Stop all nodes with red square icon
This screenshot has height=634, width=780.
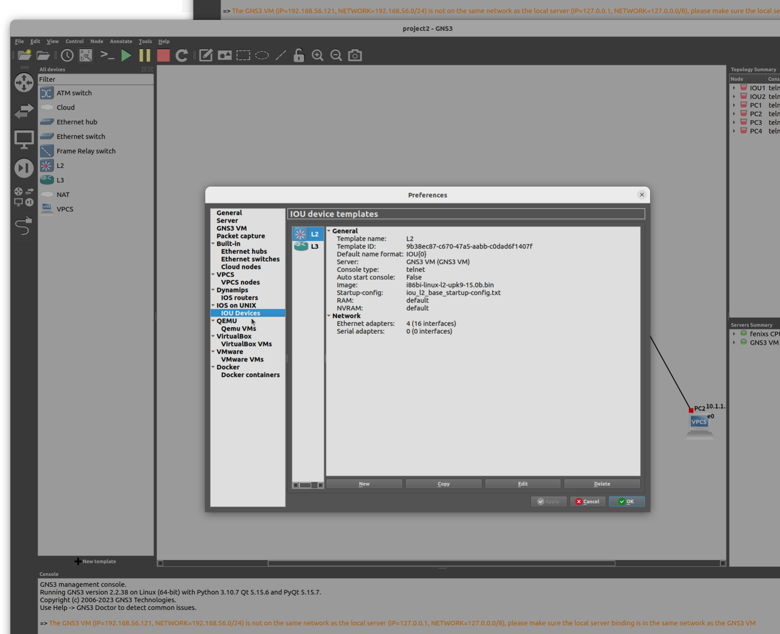click(163, 55)
